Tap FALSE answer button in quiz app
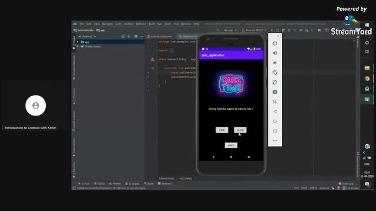 point(240,130)
